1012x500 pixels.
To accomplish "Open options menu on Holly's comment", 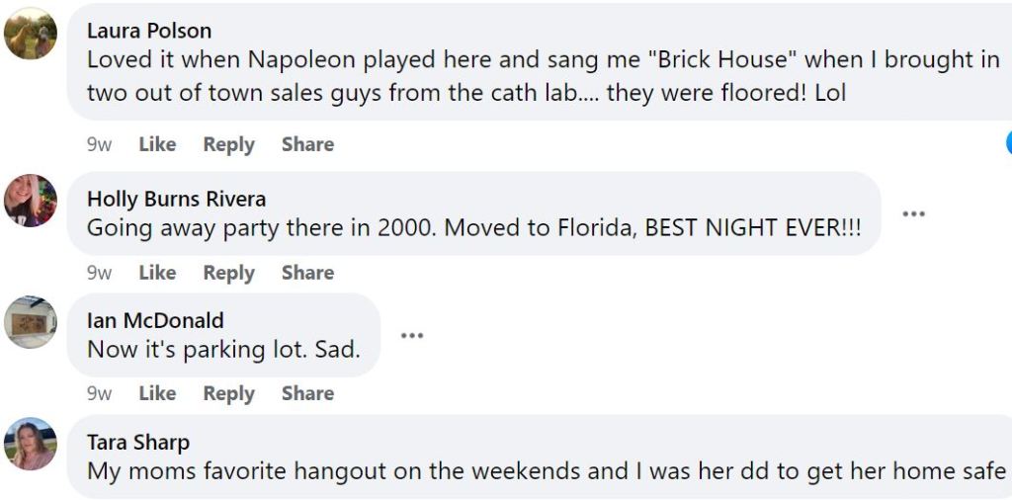I will pyautogui.click(x=913, y=214).
